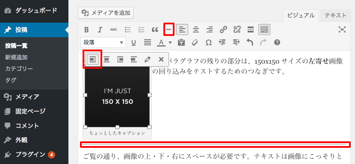
Task: Open タグ submenu item
Action: click(11, 80)
